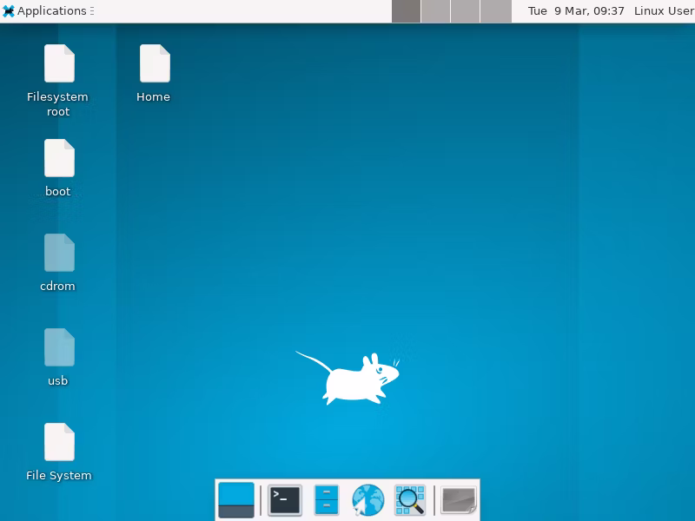Open the Linux User session menu
695x521 pixels.
tap(664, 11)
